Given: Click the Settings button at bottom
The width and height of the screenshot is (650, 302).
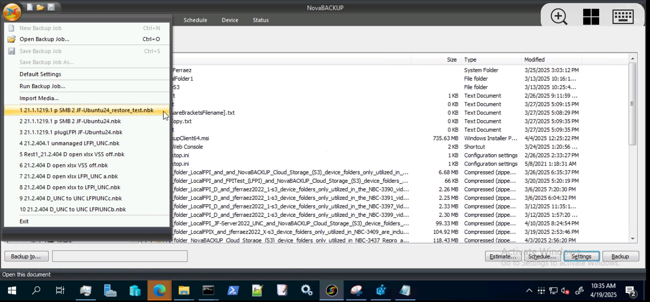Looking at the screenshot, I should [581, 256].
